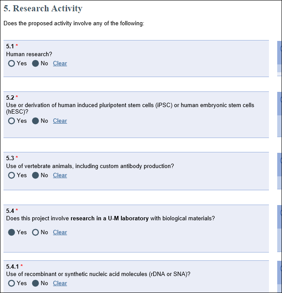Clear the 5.4 laboratory research answer
282x293 pixels.
point(60,232)
